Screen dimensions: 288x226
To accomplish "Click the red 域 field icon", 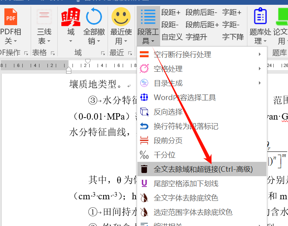I will click(x=71, y=17).
